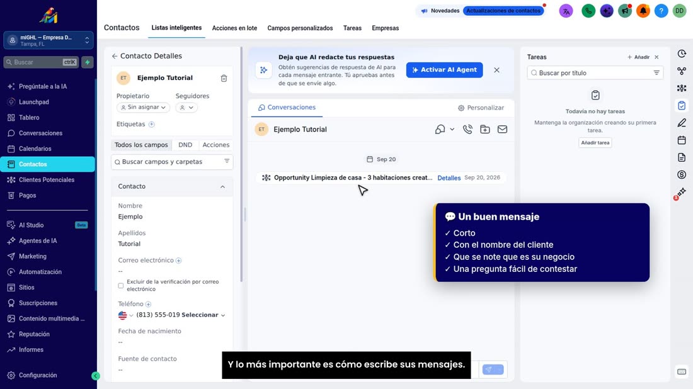Click the folder plus icon in conversation header
Image resolution: width=693 pixels, height=389 pixels.
[485, 130]
